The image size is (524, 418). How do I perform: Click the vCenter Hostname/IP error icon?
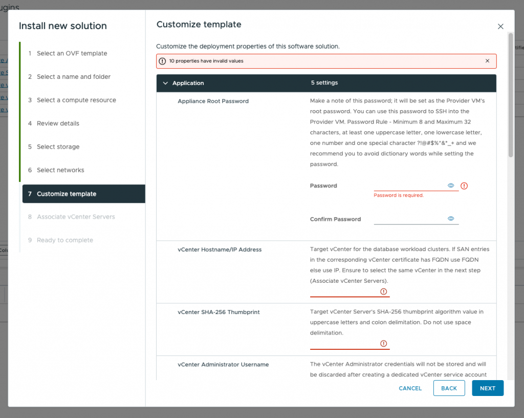click(x=384, y=291)
